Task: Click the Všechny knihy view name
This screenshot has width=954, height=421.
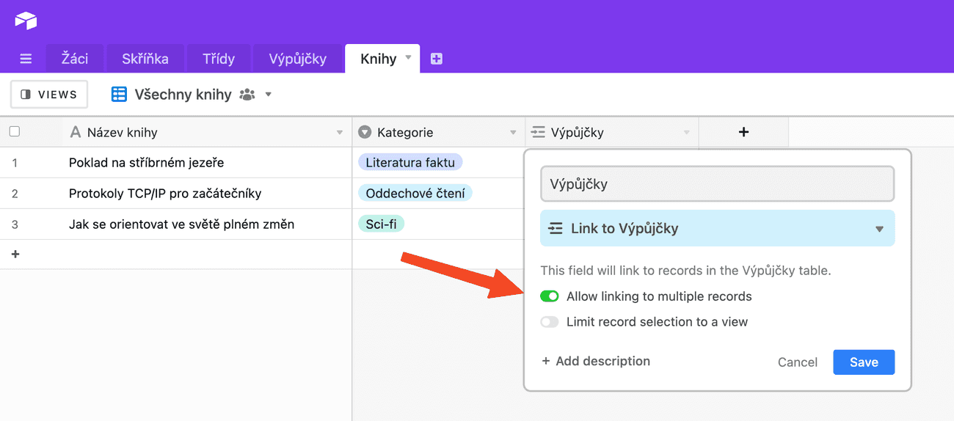Action: pyautogui.click(x=183, y=95)
